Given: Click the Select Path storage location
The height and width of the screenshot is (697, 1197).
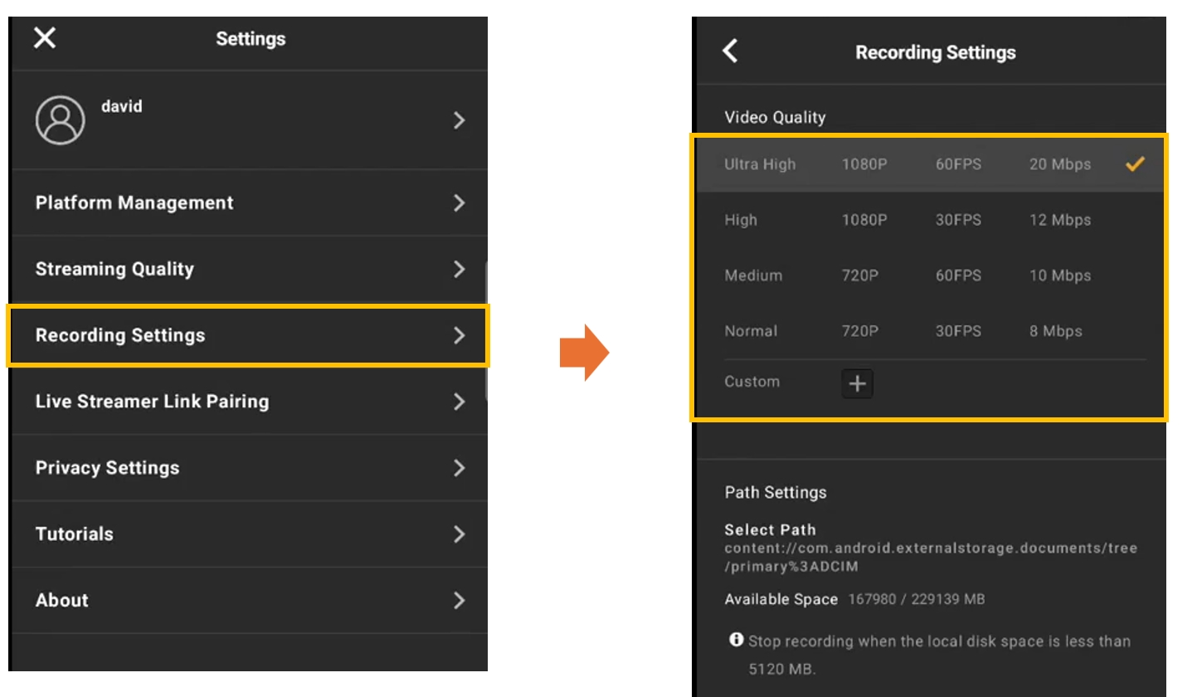Looking at the screenshot, I should click(929, 548).
